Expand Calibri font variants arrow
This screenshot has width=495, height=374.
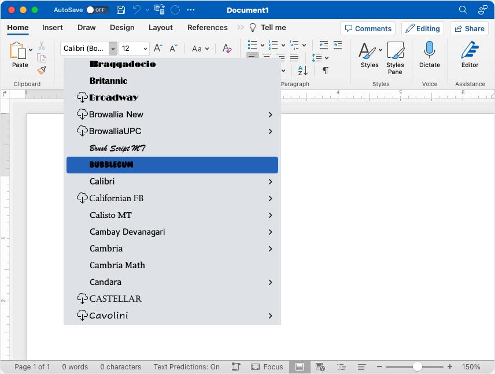point(270,182)
